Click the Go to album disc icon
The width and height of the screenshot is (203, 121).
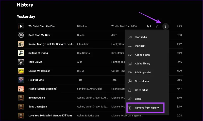coord(130,81)
